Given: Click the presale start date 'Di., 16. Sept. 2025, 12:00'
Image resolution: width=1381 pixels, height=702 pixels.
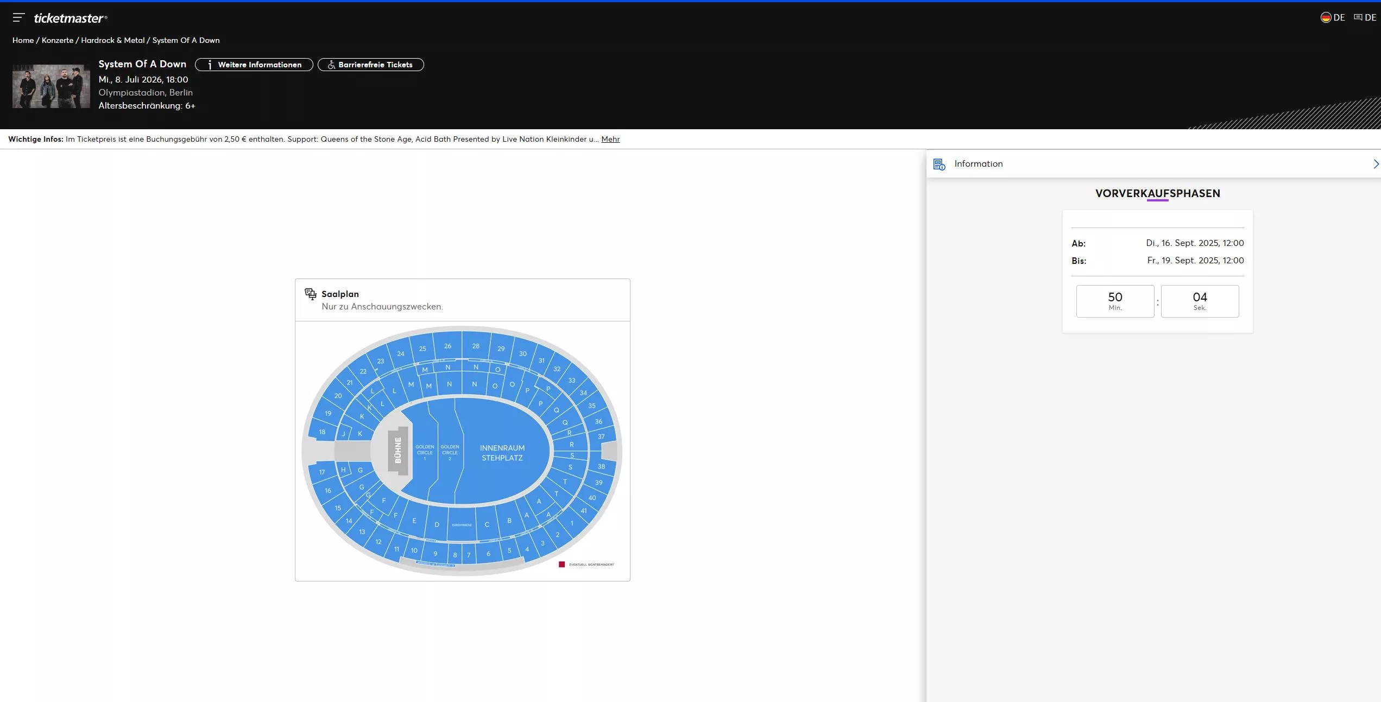Looking at the screenshot, I should [x=1195, y=243].
